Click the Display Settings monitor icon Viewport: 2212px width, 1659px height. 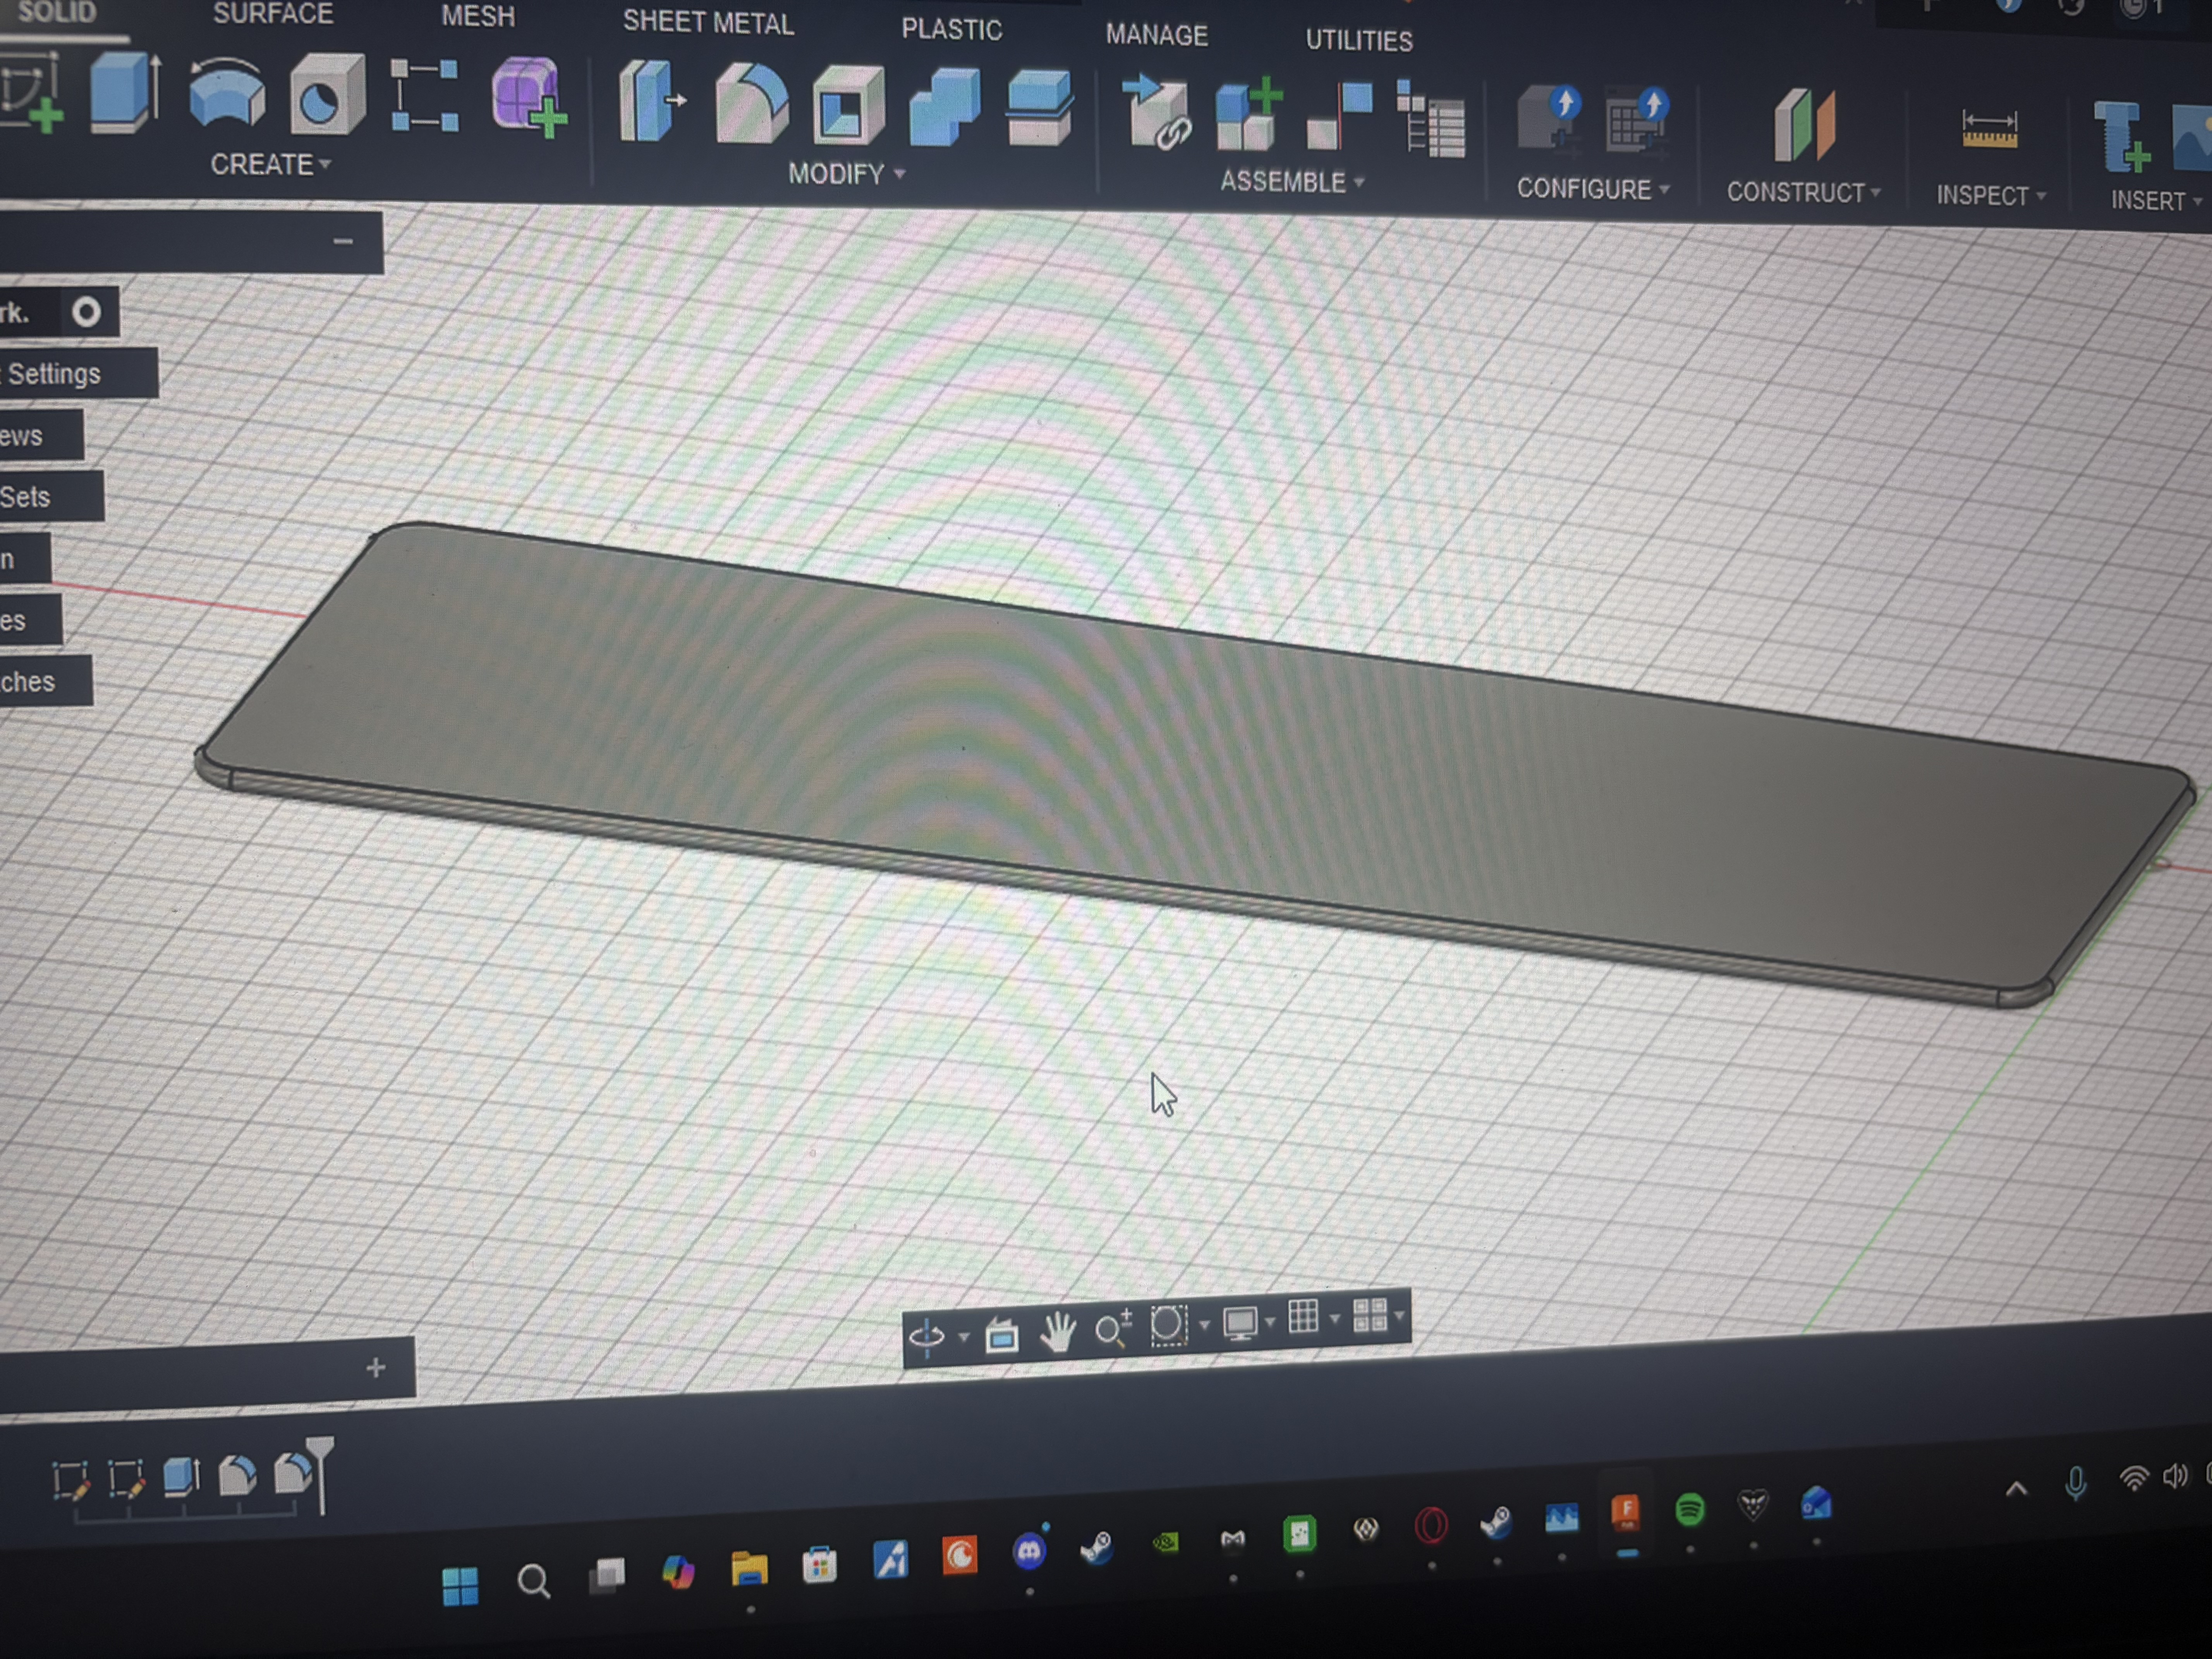coord(1240,1323)
